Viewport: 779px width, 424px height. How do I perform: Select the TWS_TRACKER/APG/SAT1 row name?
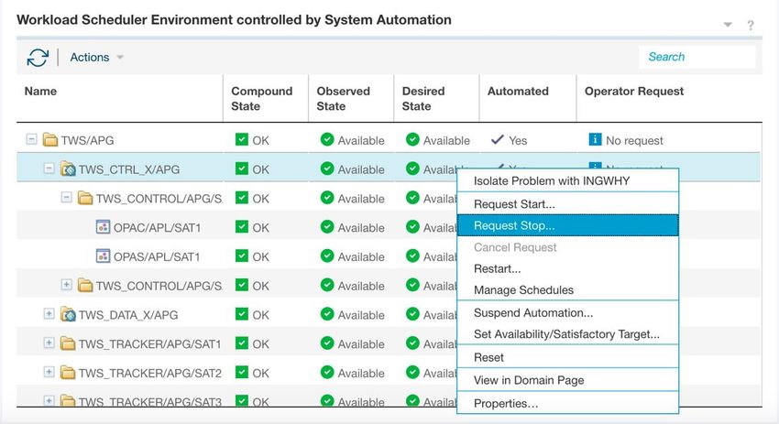pyautogui.click(x=149, y=344)
